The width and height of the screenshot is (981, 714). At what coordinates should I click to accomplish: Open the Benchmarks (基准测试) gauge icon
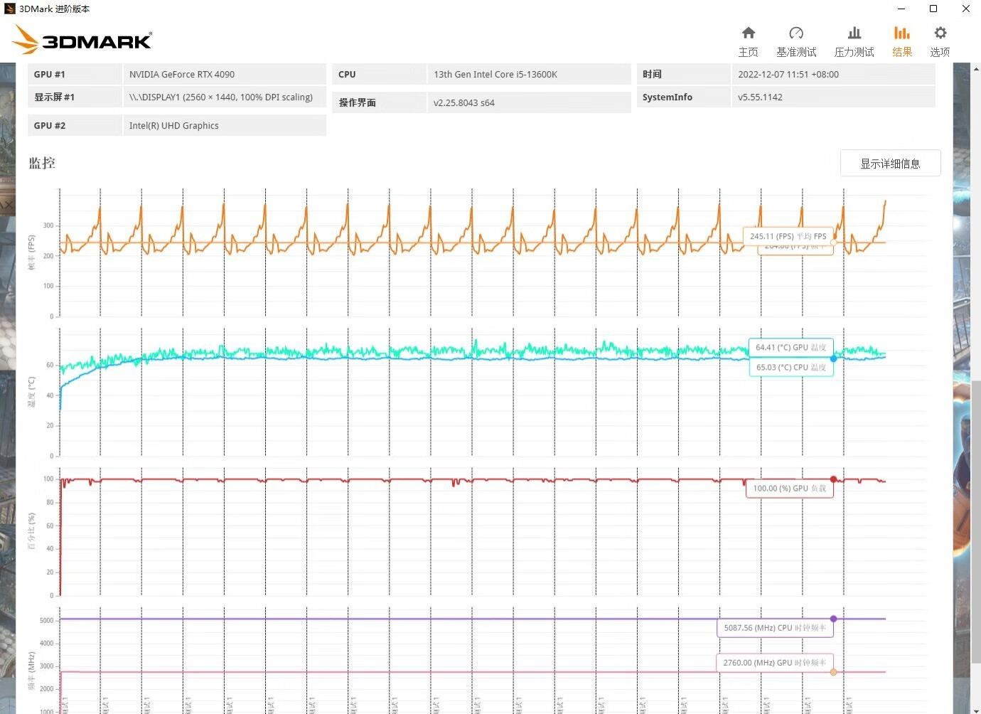click(796, 33)
